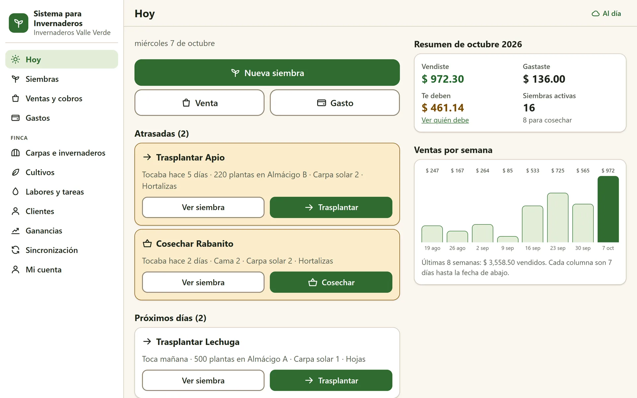
Task: Click the sun icon next to Hoy
Action: (15, 59)
